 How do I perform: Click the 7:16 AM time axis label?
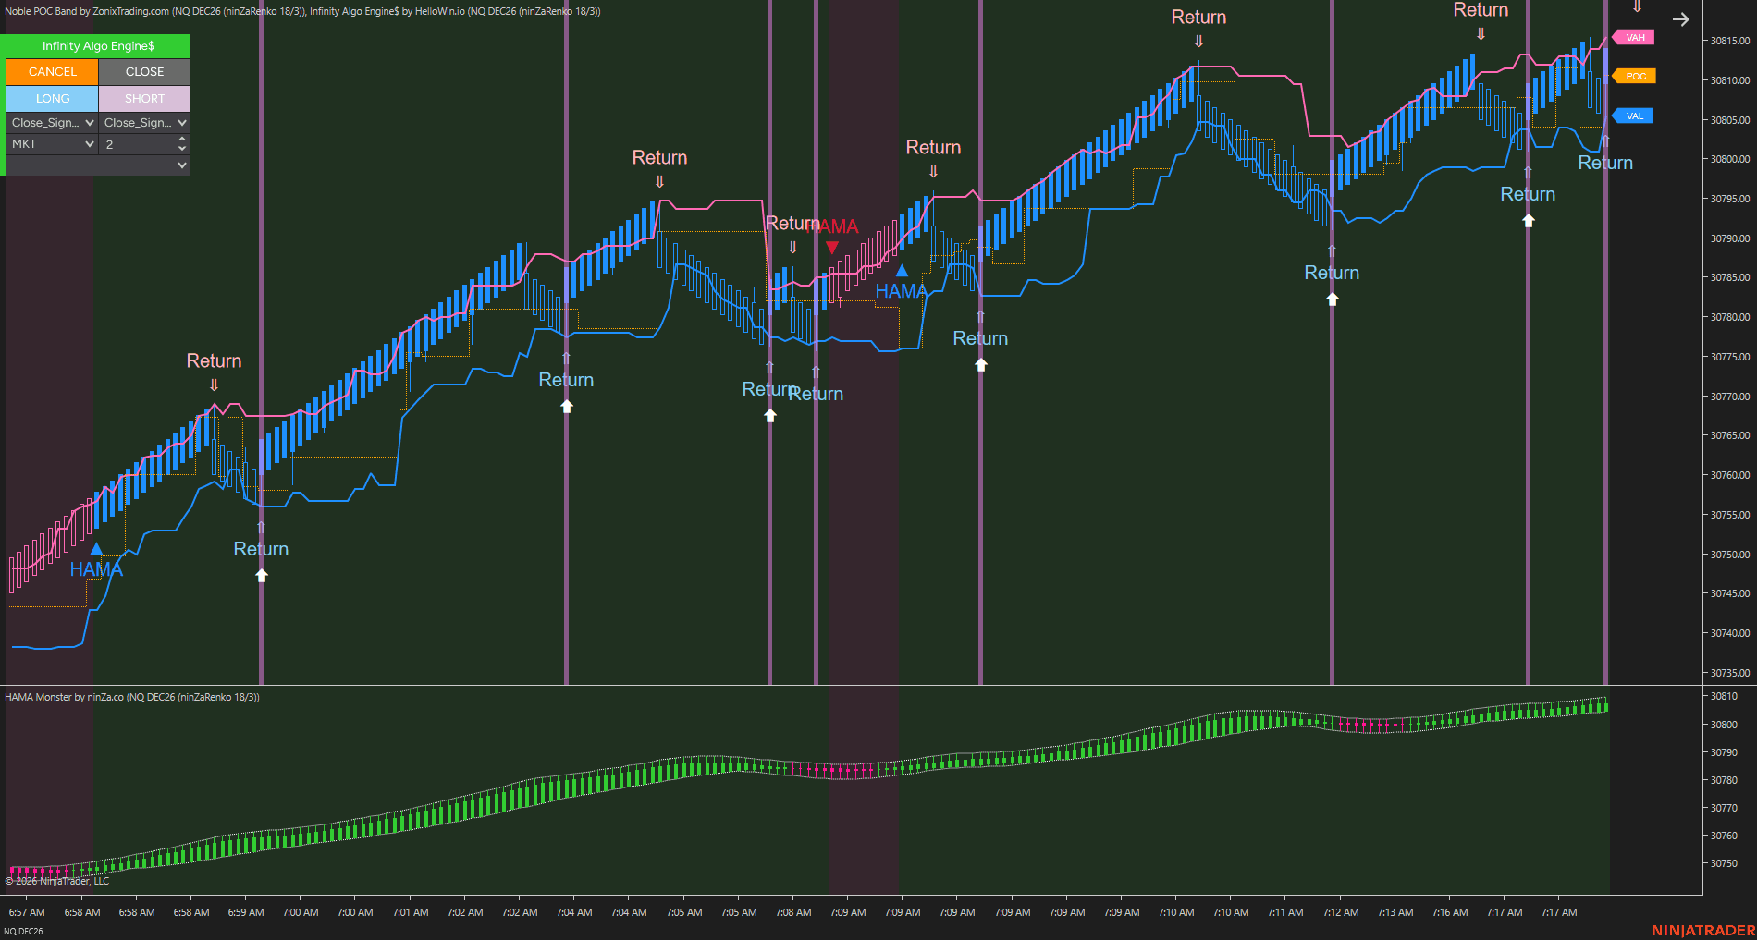[x=1450, y=912]
